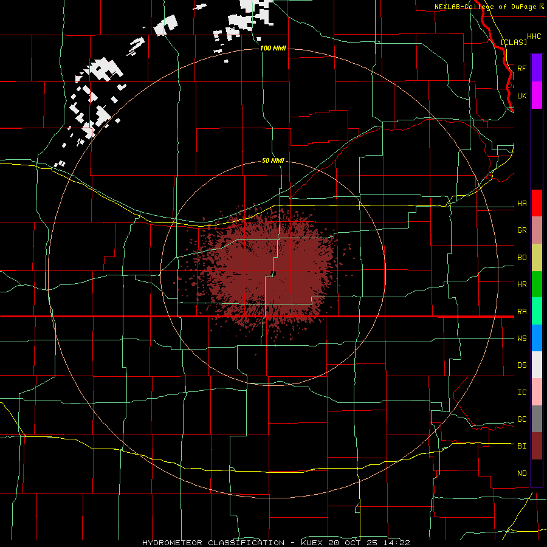Click the 'BD' legend label
This screenshot has width=547, height=547.
[522, 258]
